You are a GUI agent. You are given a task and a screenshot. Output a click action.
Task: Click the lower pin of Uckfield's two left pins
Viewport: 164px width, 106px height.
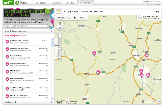pyautogui.click(x=142, y=75)
